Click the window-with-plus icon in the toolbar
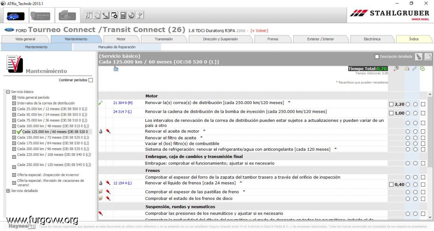The image size is (434, 231). point(114,16)
